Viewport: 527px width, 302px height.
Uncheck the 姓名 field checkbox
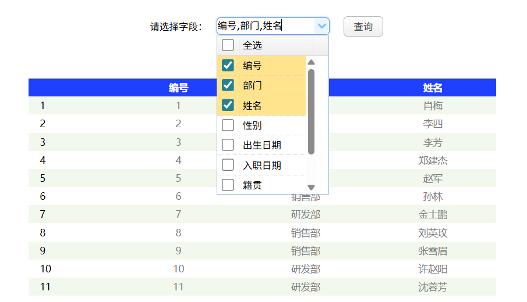click(x=228, y=105)
